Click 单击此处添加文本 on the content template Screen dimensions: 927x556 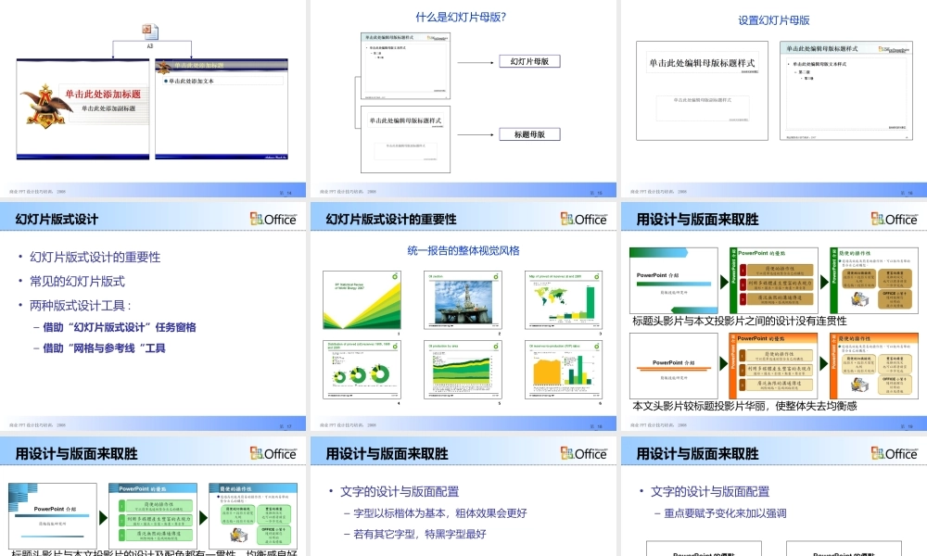[191, 81]
